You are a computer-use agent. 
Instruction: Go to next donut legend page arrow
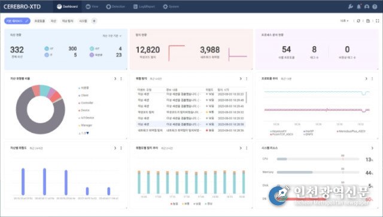click(88, 133)
